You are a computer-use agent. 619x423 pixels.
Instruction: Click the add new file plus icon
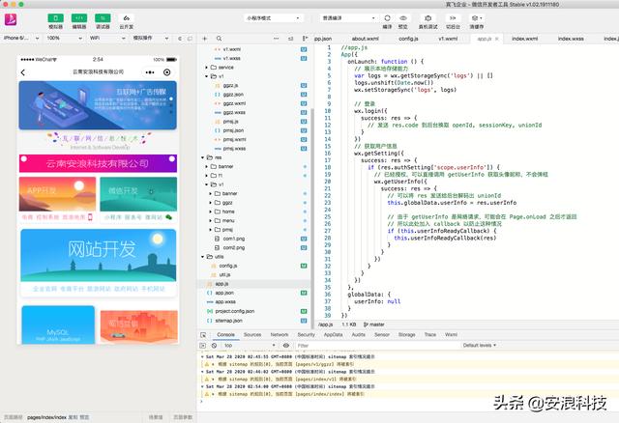point(204,39)
